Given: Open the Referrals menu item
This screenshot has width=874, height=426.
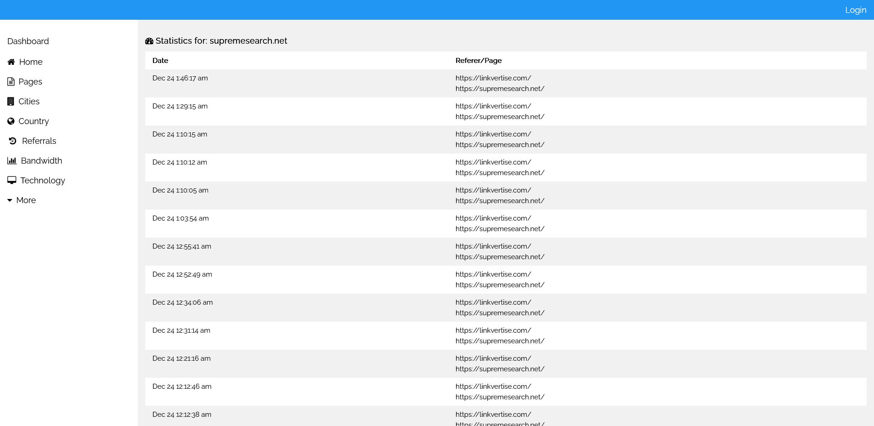Looking at the screenshot, I should pyautogui.click(x=39, y=141).
